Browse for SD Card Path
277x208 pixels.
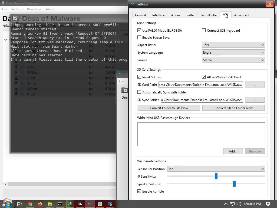click(255, 84)
